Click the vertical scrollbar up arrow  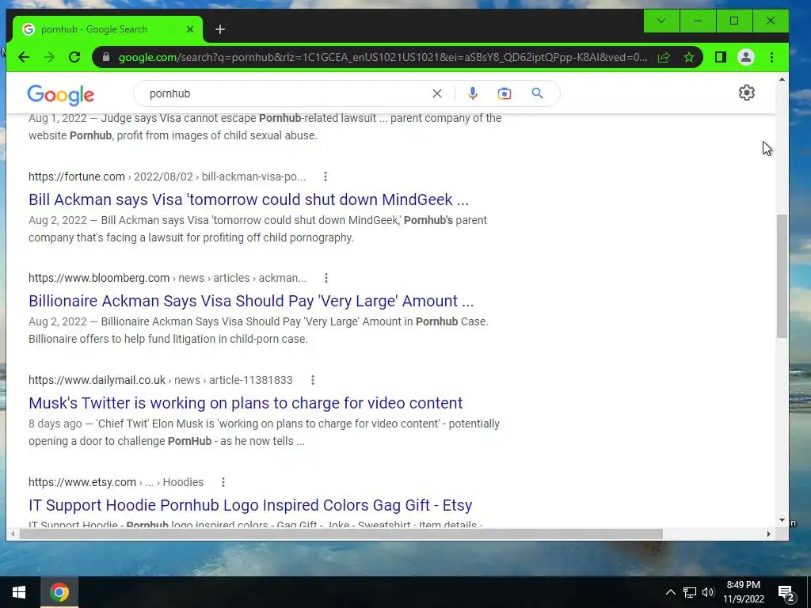tap(782, 80)
